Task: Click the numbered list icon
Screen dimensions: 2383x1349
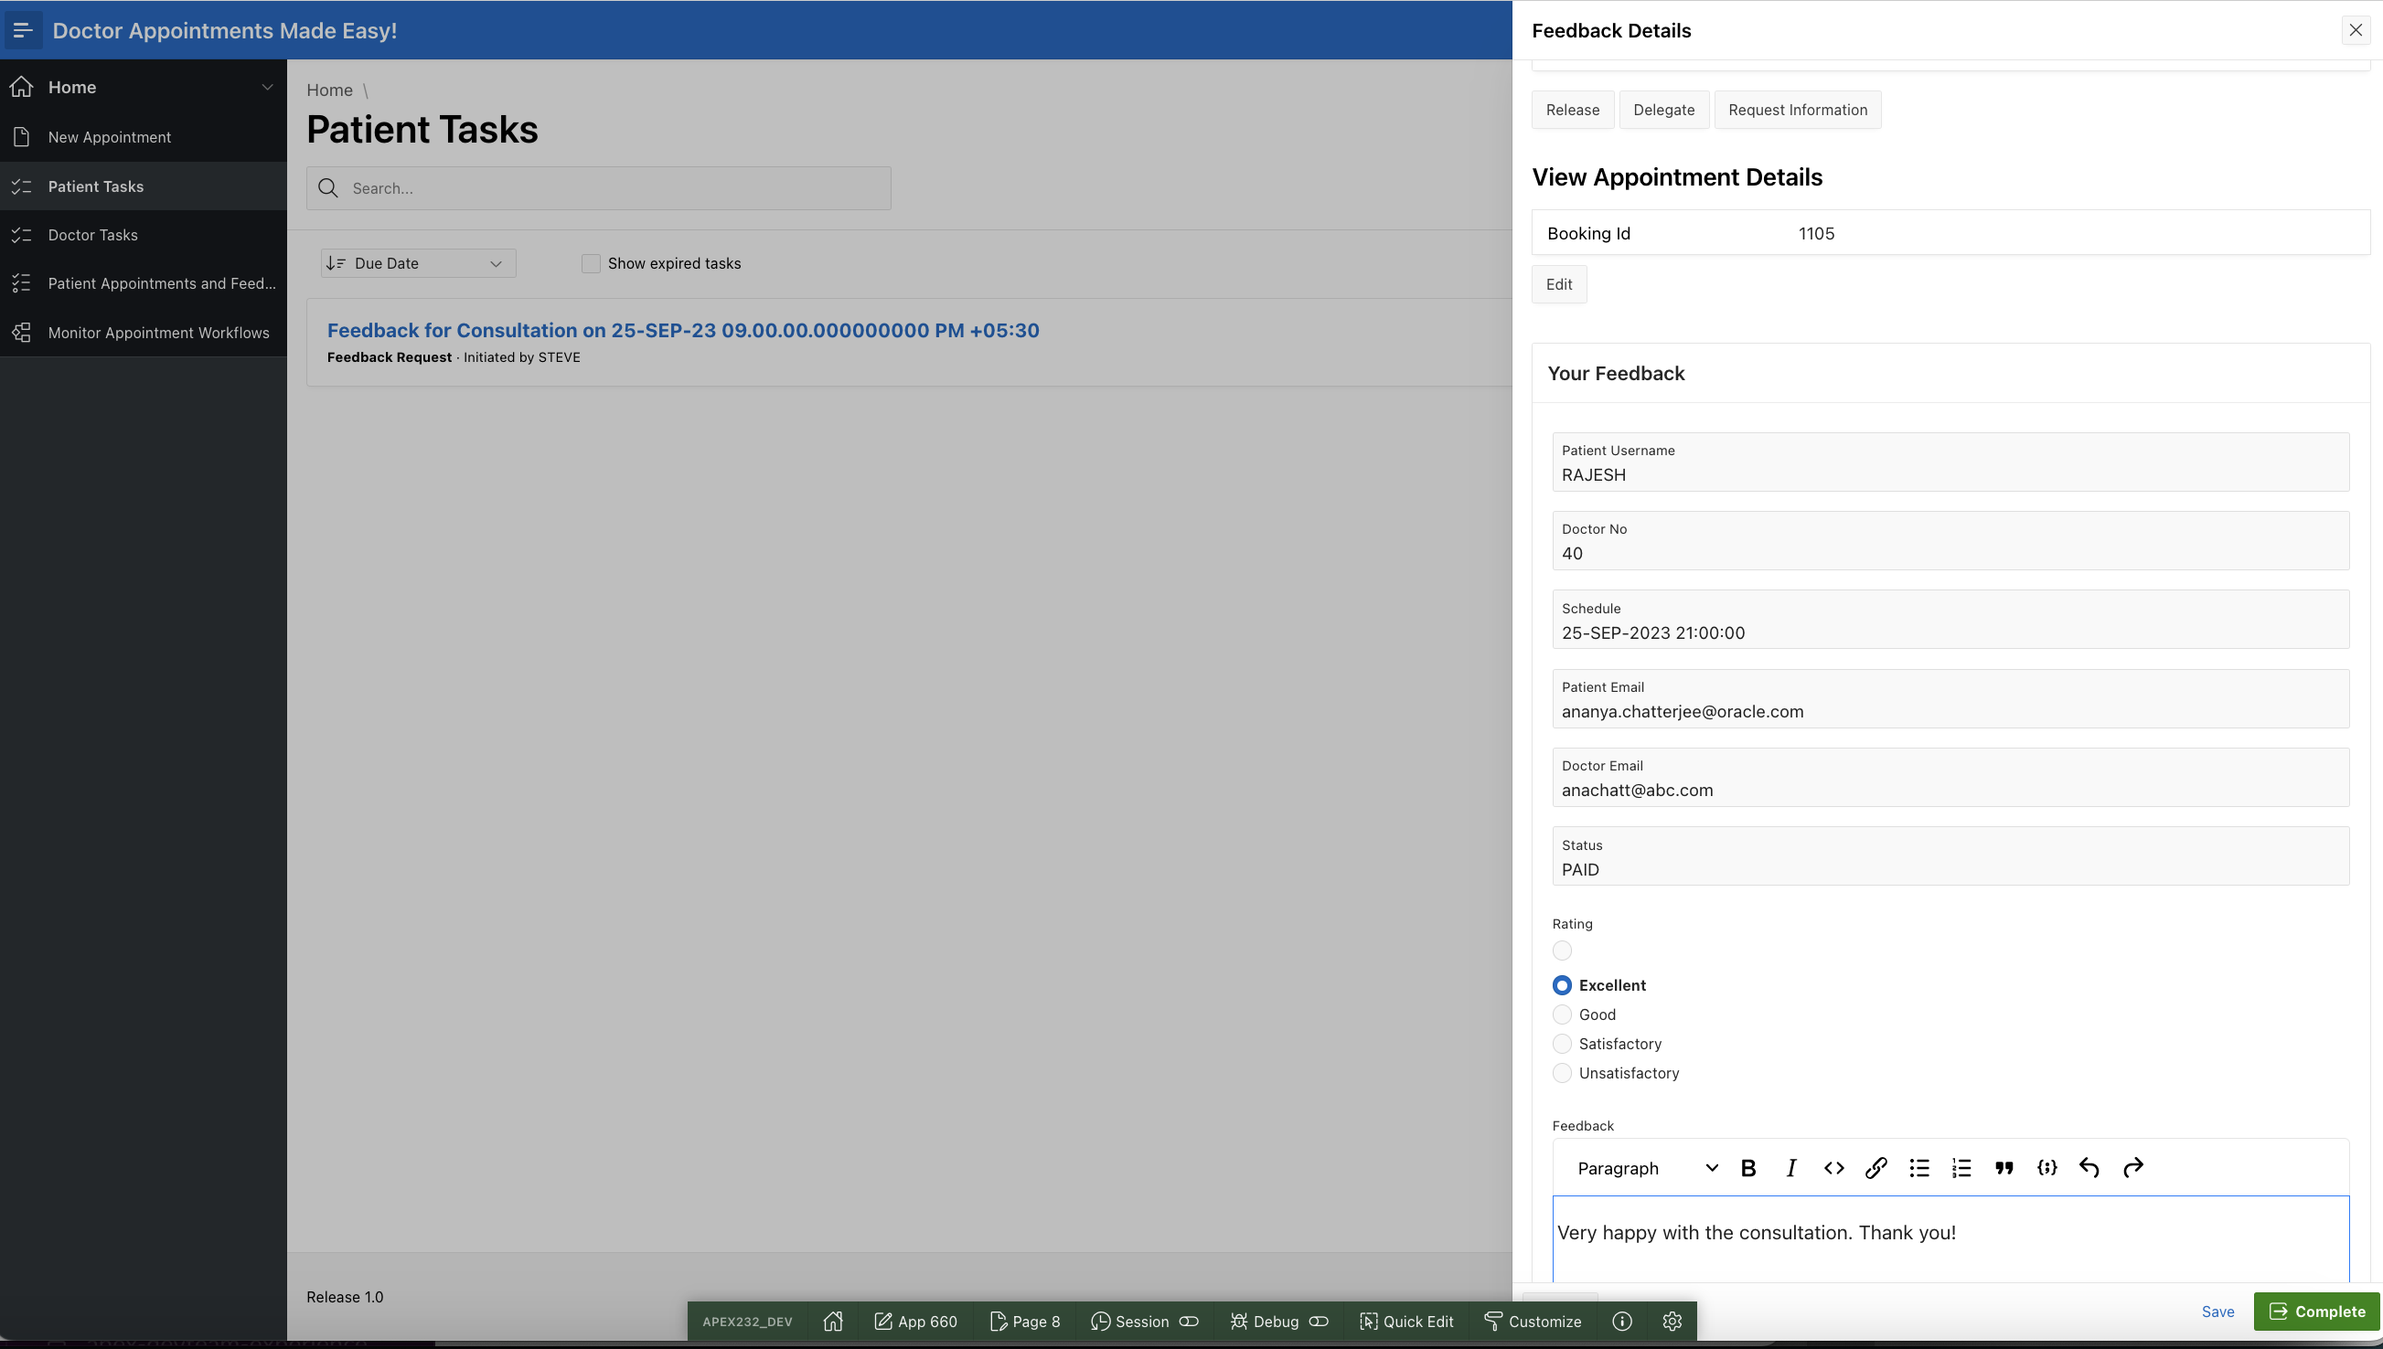Action: [x=1961, y=1168]
